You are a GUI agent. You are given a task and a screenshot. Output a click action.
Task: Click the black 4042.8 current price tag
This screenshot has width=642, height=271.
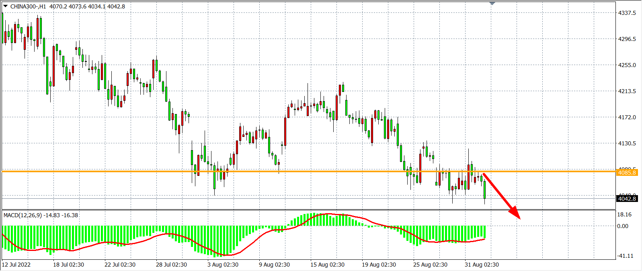(x=627, y=199)
